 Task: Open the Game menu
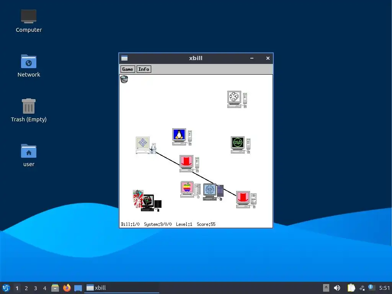(127, 69)
